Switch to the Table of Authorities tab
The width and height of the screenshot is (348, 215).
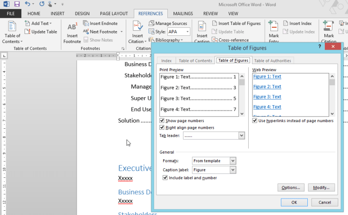pyautogui.click(x=273, y=60)
